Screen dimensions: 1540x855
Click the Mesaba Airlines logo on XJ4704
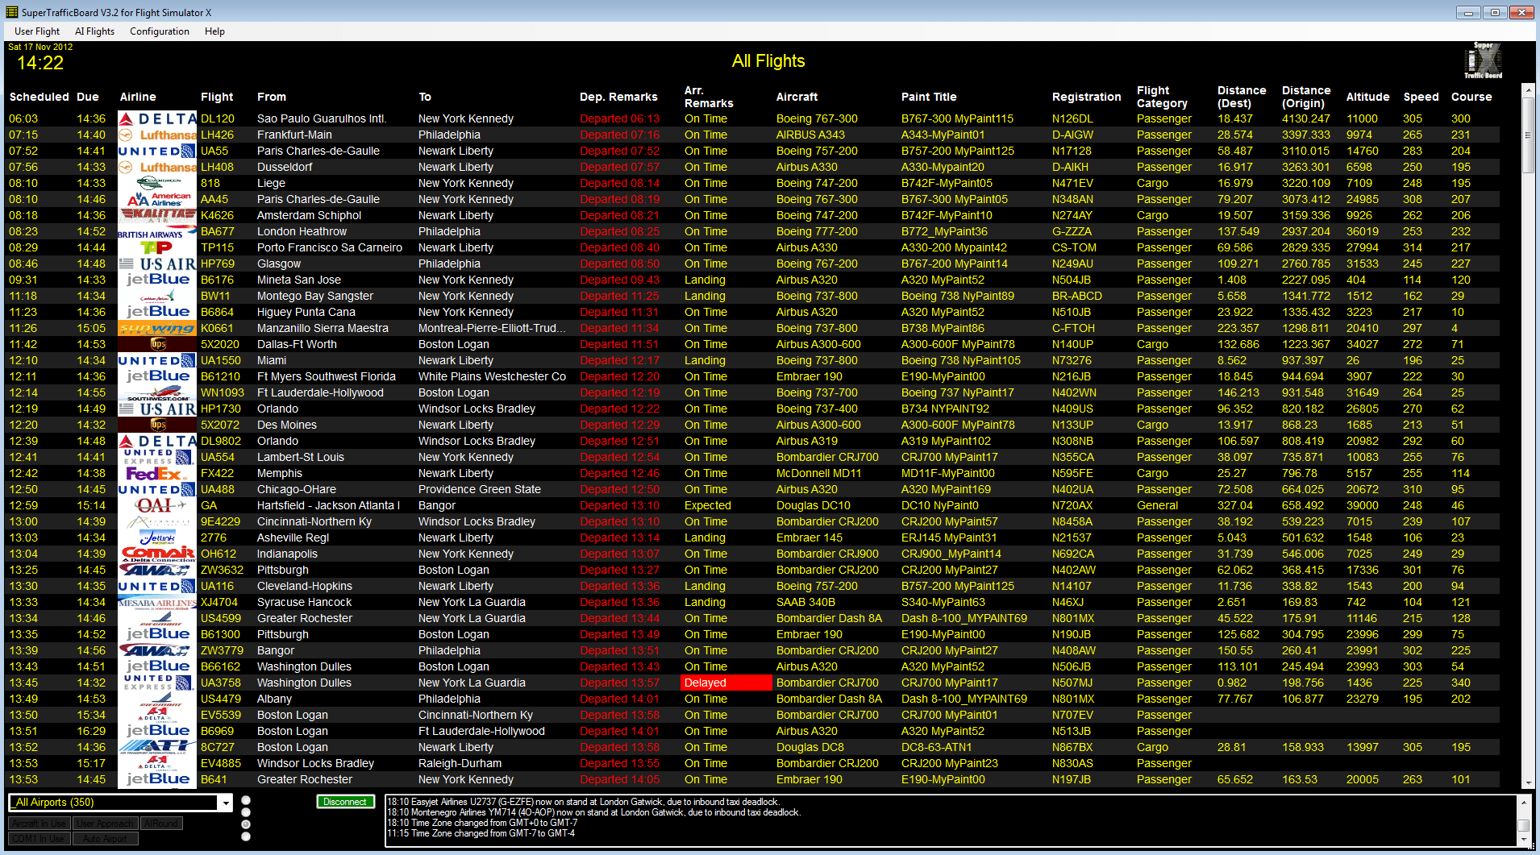click(157, 602)
